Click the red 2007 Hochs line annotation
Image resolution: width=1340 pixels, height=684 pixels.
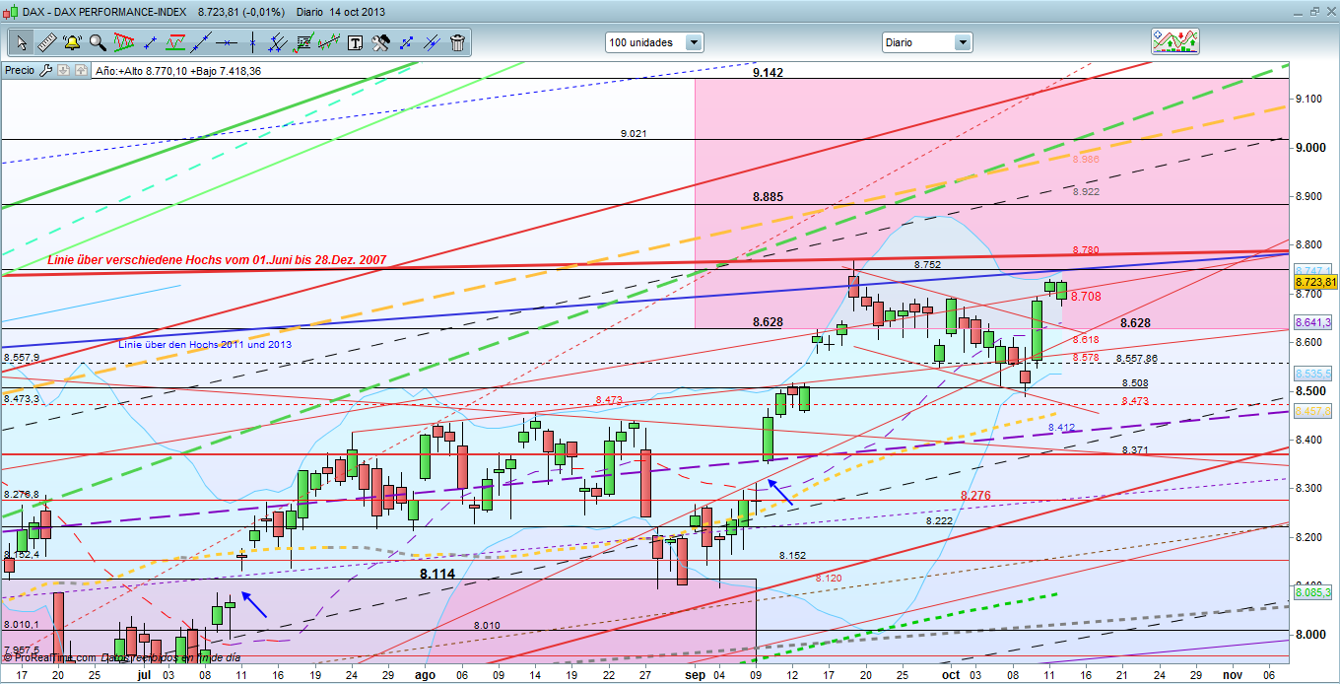click(x=217, y=260)
